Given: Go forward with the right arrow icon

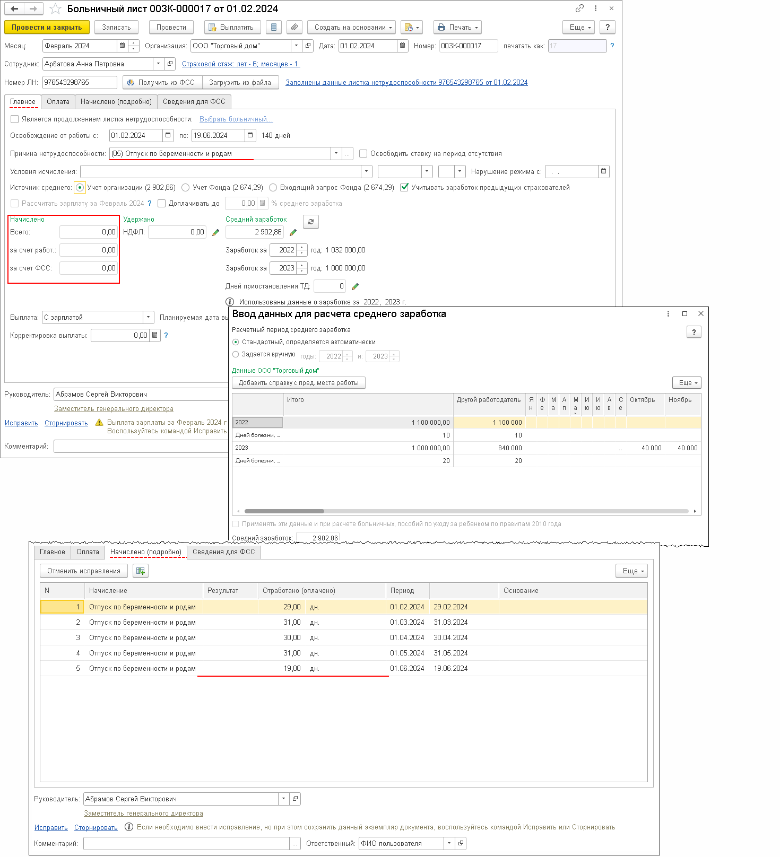Looking at the screenshot, I should point(33,9).
